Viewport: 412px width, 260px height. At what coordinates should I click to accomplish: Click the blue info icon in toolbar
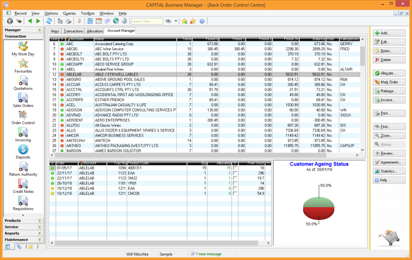point(202,21)
